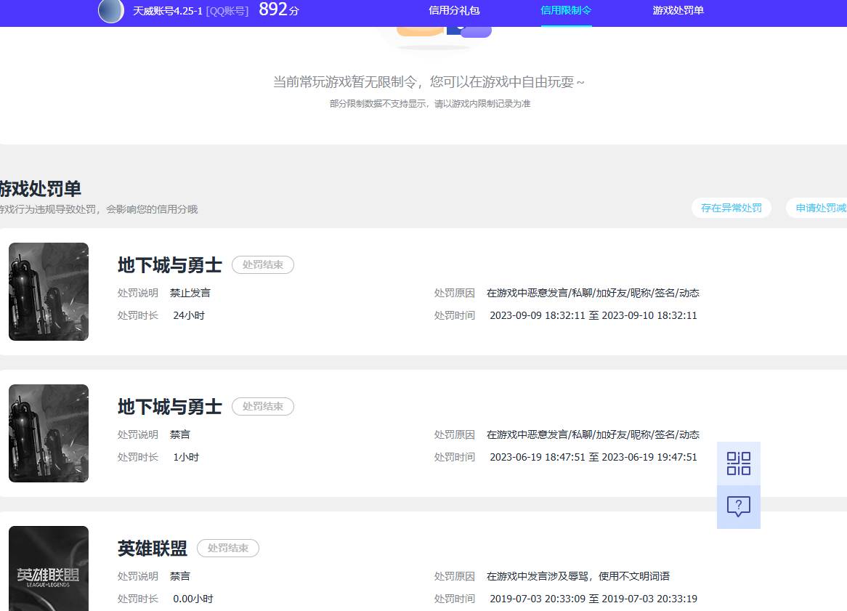847x611 pixels.
Task: Select the highlighted 信用限制令 tab
Action: [566, 11]
